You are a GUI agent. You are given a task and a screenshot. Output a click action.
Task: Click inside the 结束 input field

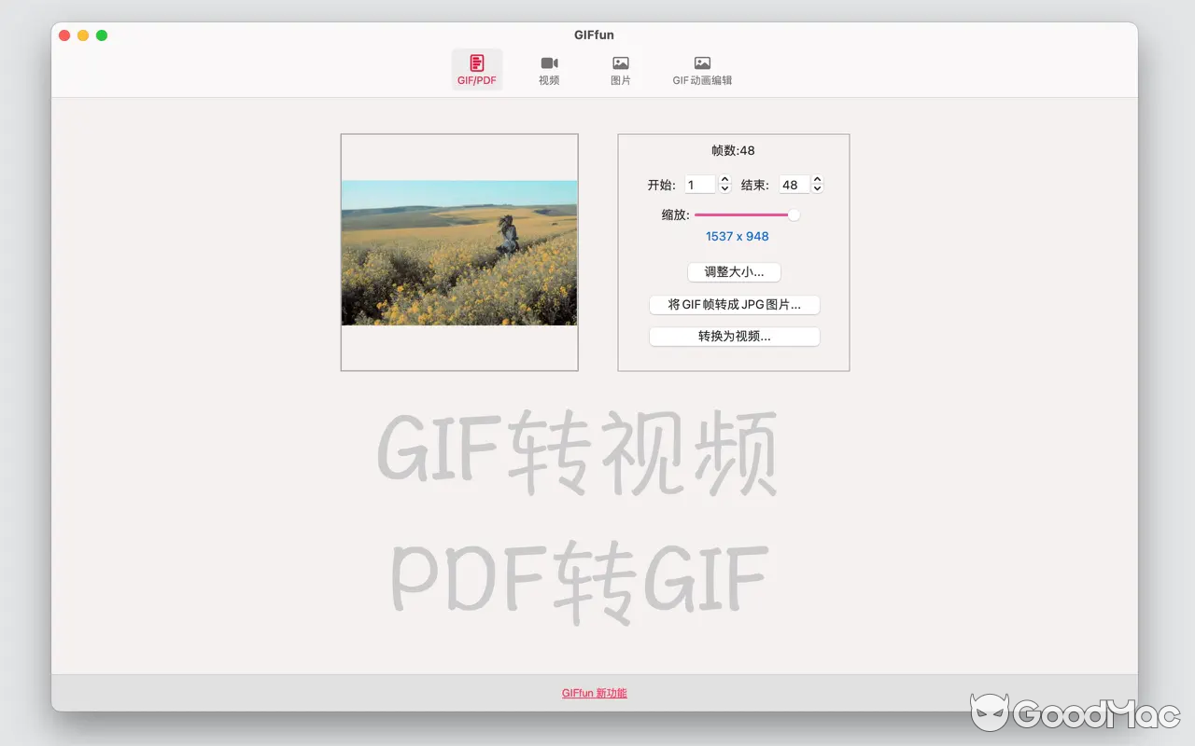point(794,184)
